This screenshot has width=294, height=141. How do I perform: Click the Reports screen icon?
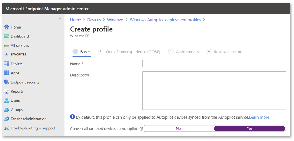6,91
